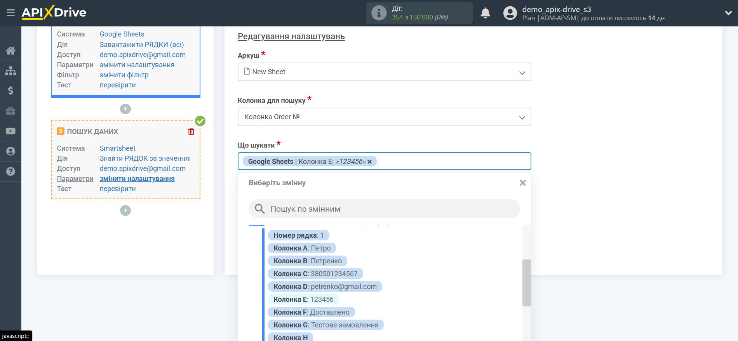Select variable Колонка B: Петренко
The width and height of the screenshot is (738, 341).
point(308,261)
